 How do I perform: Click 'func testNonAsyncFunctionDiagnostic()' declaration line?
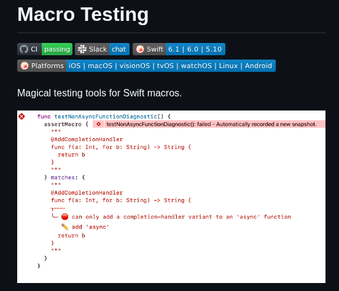(104, 117)
